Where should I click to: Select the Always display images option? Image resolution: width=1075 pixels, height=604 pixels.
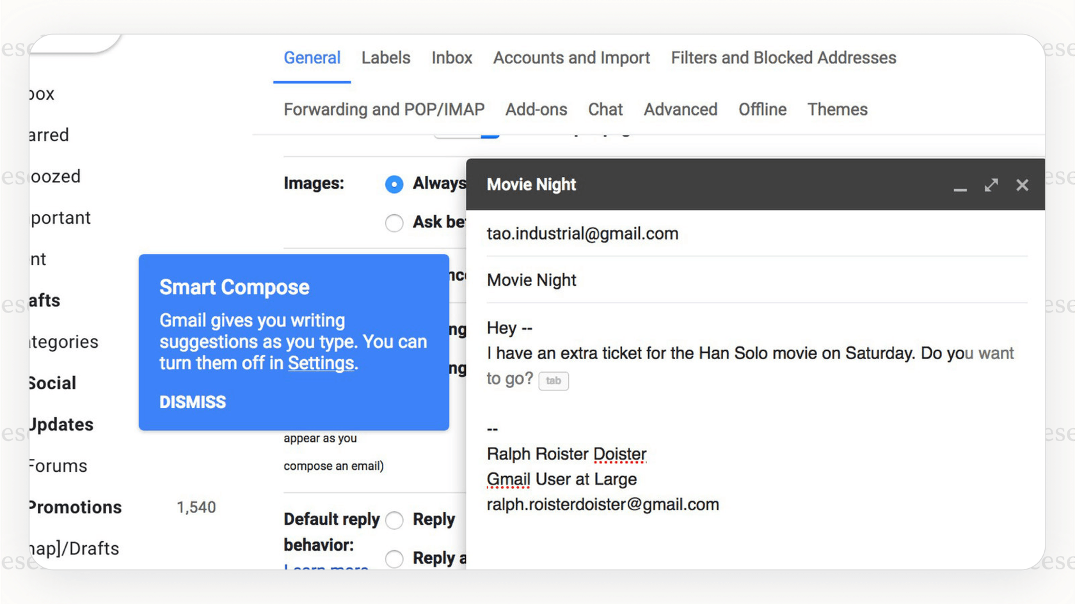[x=394, y=184]
